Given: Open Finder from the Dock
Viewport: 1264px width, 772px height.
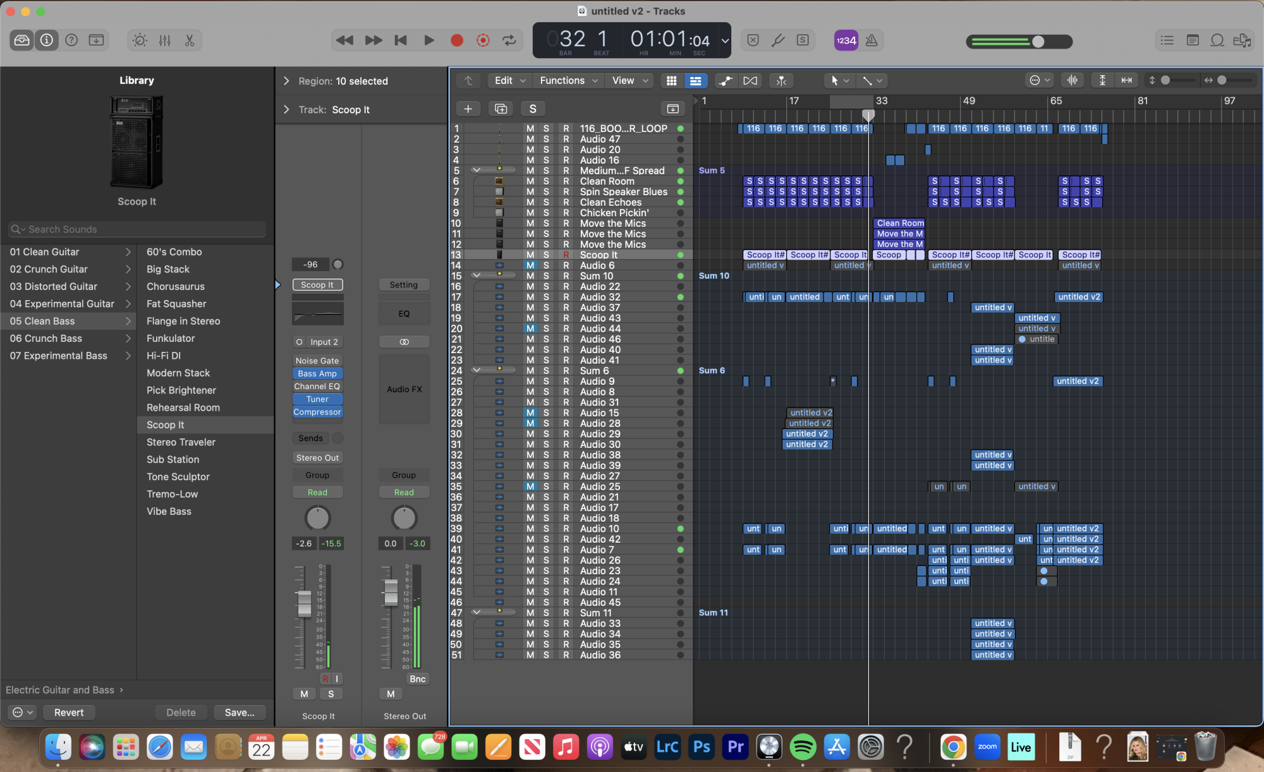Looking at the screenshot, I should pyautogui.click(x=58, y=747).
